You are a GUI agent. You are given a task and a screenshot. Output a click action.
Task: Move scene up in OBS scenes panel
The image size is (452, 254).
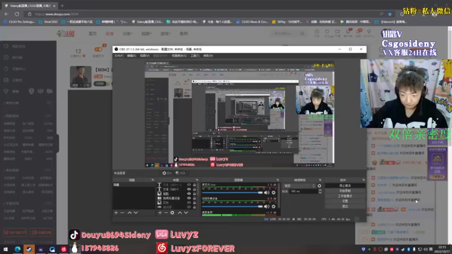130,213
